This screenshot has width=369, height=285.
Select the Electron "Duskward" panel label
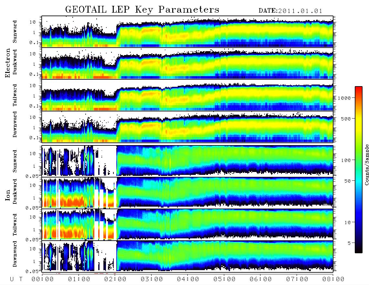point(15,62)
